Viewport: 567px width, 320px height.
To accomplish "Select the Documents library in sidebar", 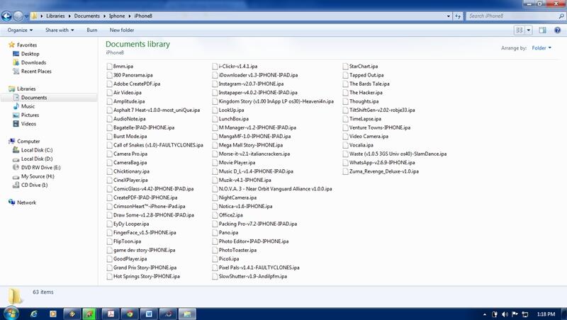I will [x=33, y=98].
